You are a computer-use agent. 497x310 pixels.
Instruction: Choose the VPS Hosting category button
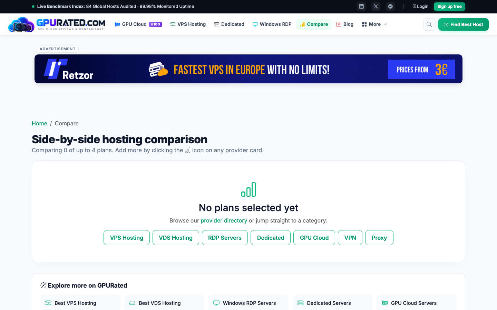(127, 238)
